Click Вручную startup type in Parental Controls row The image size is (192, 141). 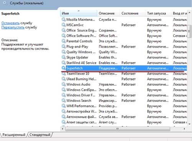coord(154,41)
